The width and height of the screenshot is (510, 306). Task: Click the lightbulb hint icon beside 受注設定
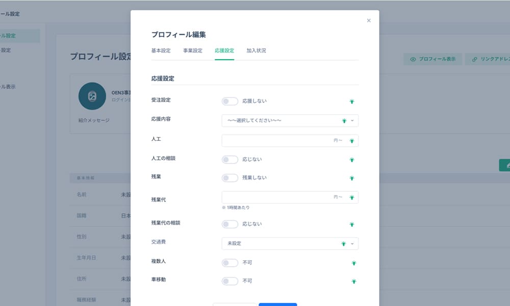point(352,101)
